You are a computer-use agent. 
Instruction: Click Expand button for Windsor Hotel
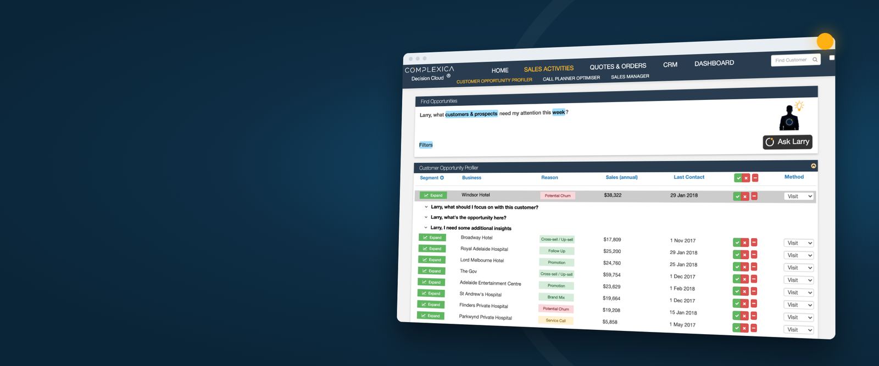pos(433,195)
